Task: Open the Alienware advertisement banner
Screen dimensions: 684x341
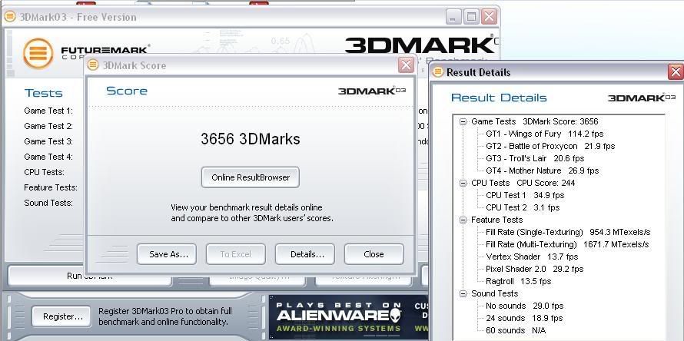Action: (x=338, y=316)
